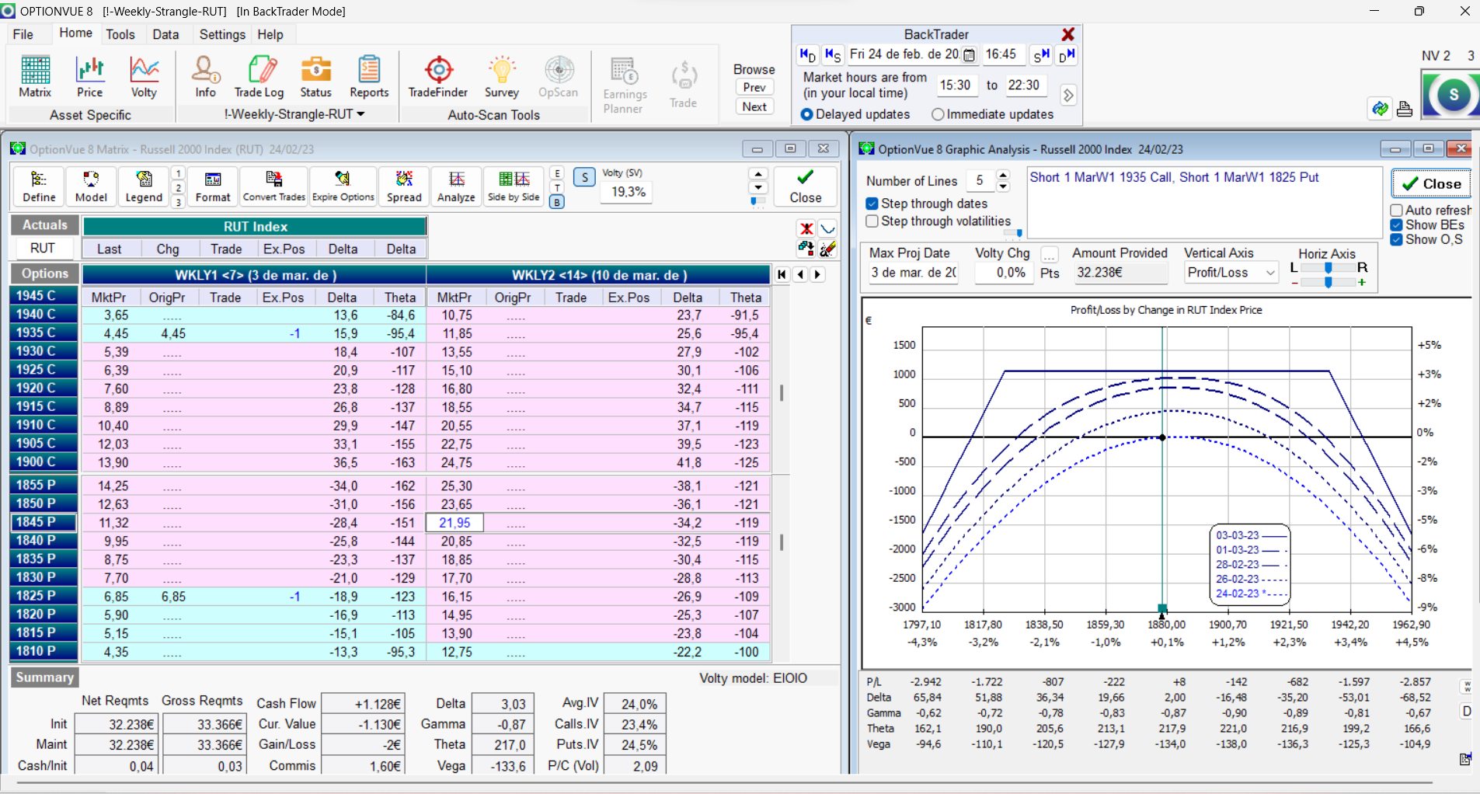Click the down arrow next to Matrix Close
1480x794 pixels.
pyautogui.click(x=758, y=188)
